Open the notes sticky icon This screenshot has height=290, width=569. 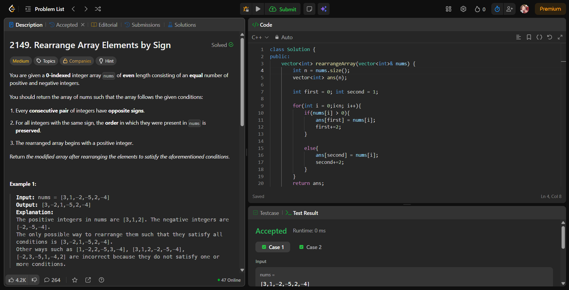tap(309, 9)
